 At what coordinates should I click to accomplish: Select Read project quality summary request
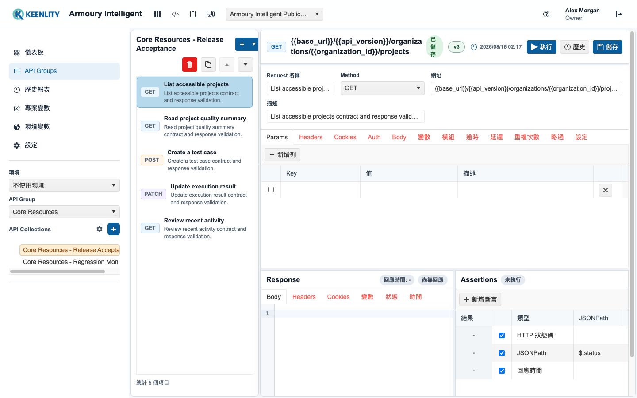point(195,126)
